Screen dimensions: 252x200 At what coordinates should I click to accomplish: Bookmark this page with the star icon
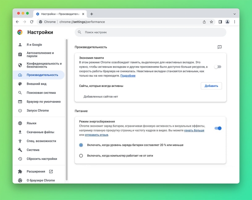point(211,22)
